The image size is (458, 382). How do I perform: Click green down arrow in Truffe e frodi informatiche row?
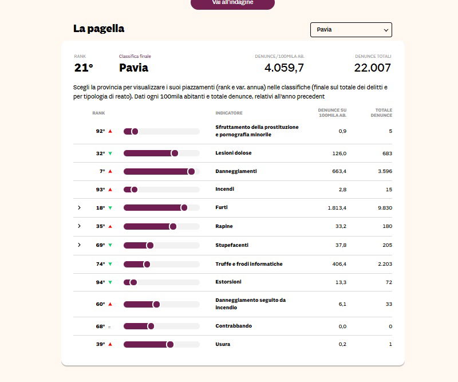pos(110,264)
